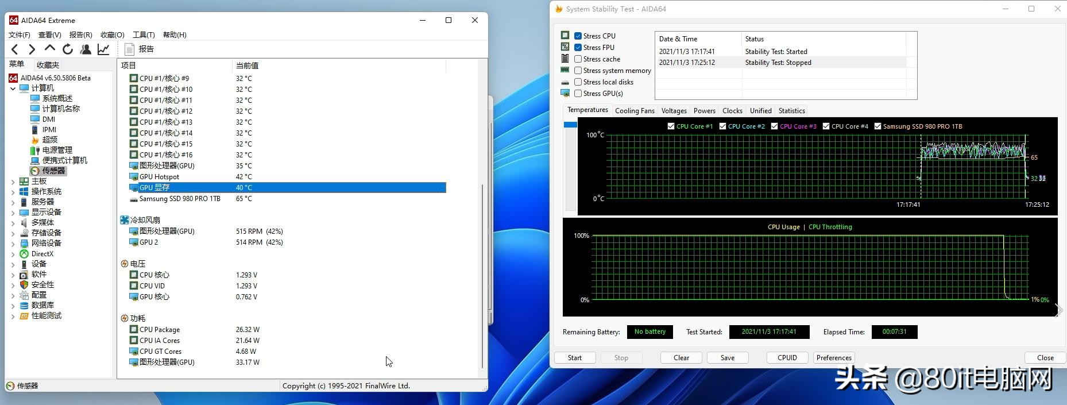Image resolution: width=1067 pixels, height=405 pixels.
Task: Select 计算机名称 in the tree
Action: click(61, 109)
